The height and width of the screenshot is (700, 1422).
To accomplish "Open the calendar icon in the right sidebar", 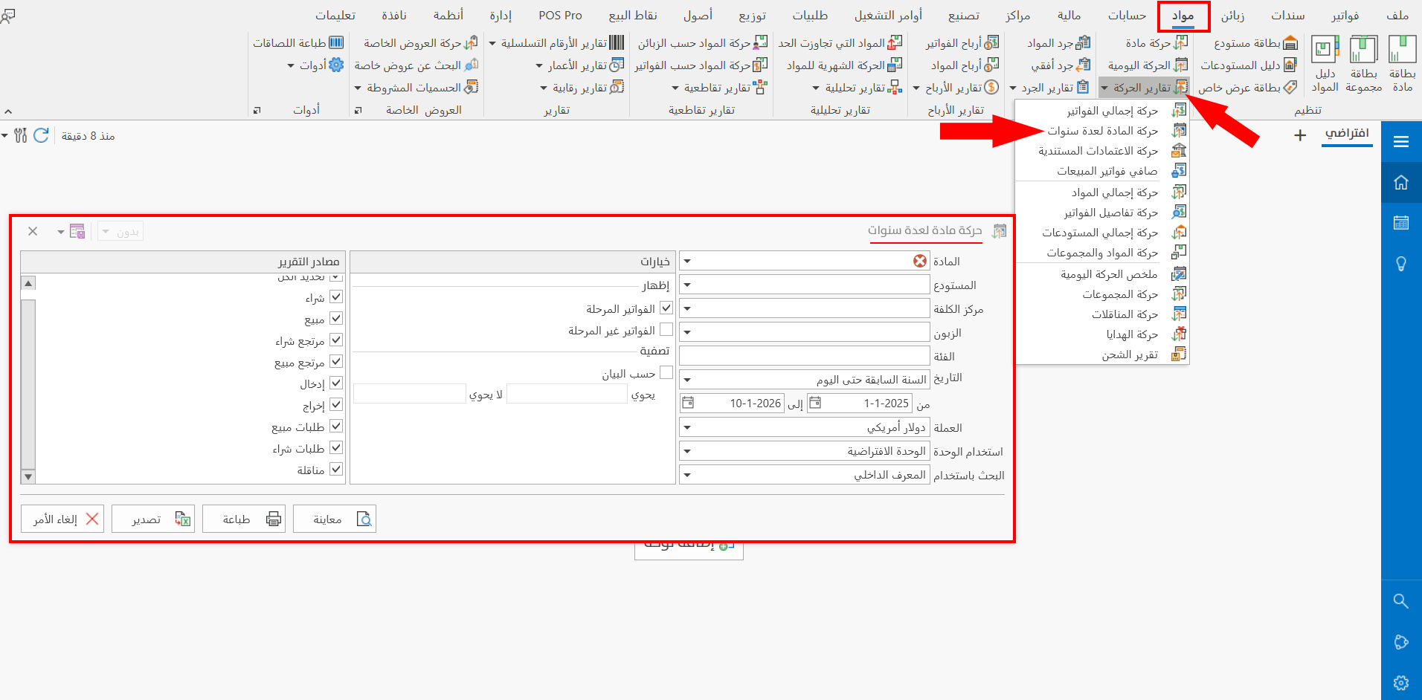I will point(1401,222).
